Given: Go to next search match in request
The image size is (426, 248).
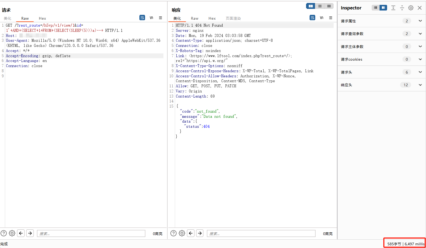Looking at the screenshot, I should coord(30,233).
